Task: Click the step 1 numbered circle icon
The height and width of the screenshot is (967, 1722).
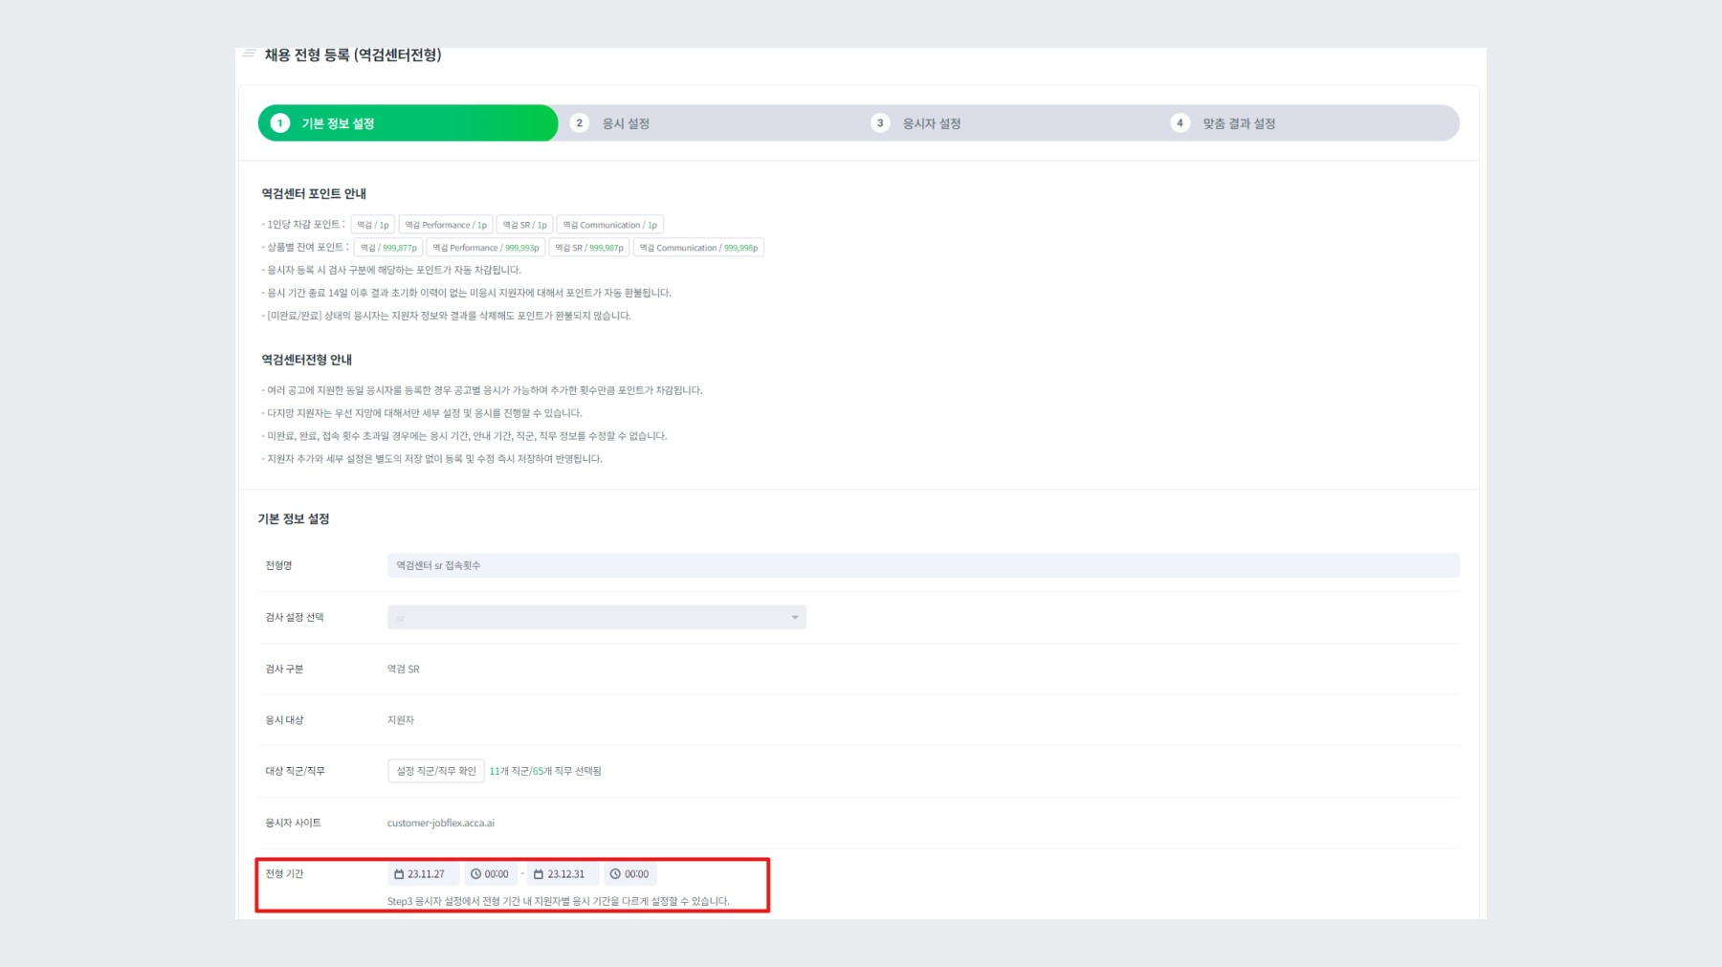Action: coord(279,122)
